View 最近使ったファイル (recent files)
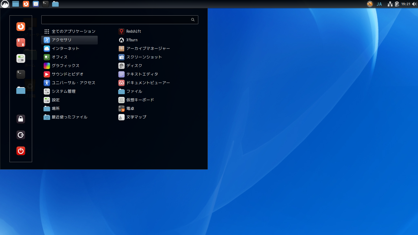 69,117
